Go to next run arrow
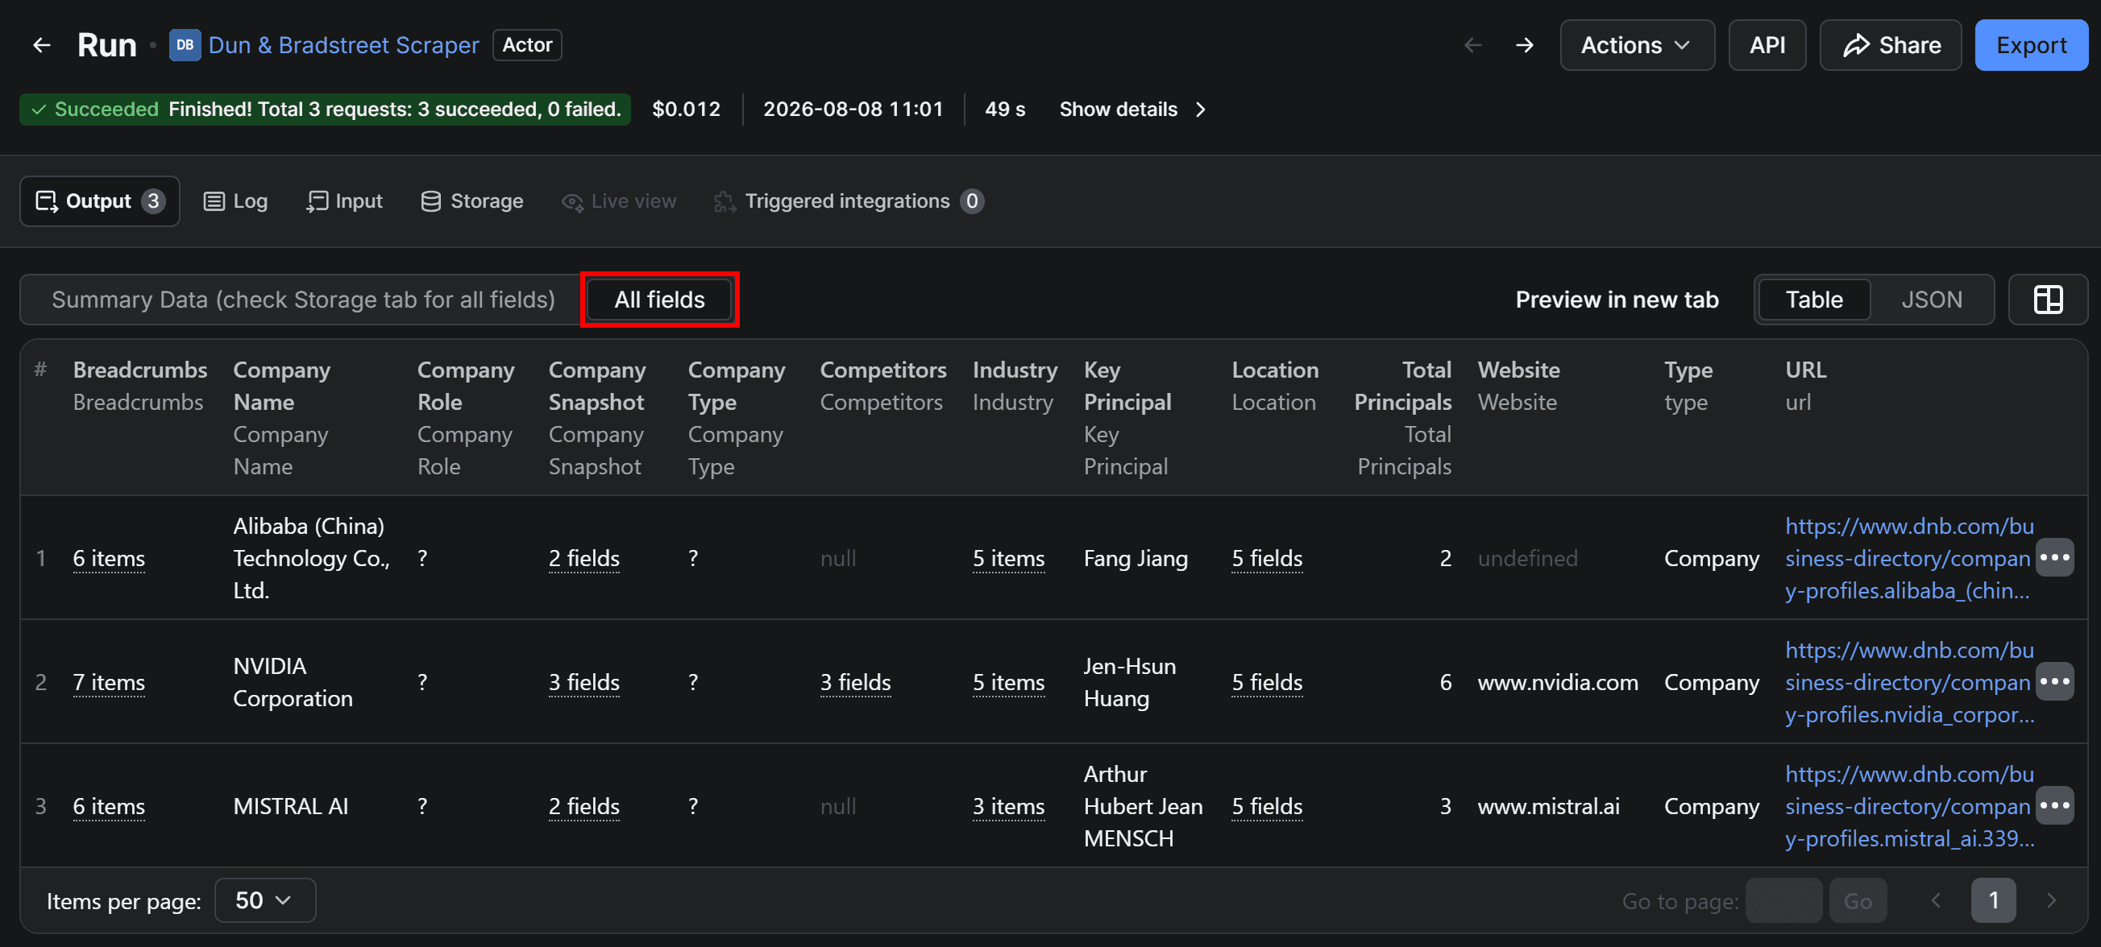The height and width of the screenshot is (947, 2101). [x=1524, y=46]
